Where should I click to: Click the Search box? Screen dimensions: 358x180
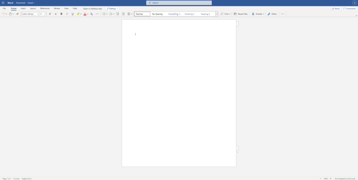[179, 3]
